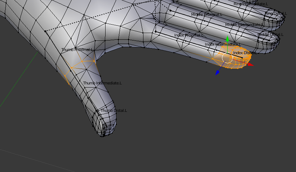Select the Ring Intermediate.L bone label
Image resolution: width=296 pixels, height=172 pixels.
251,4
